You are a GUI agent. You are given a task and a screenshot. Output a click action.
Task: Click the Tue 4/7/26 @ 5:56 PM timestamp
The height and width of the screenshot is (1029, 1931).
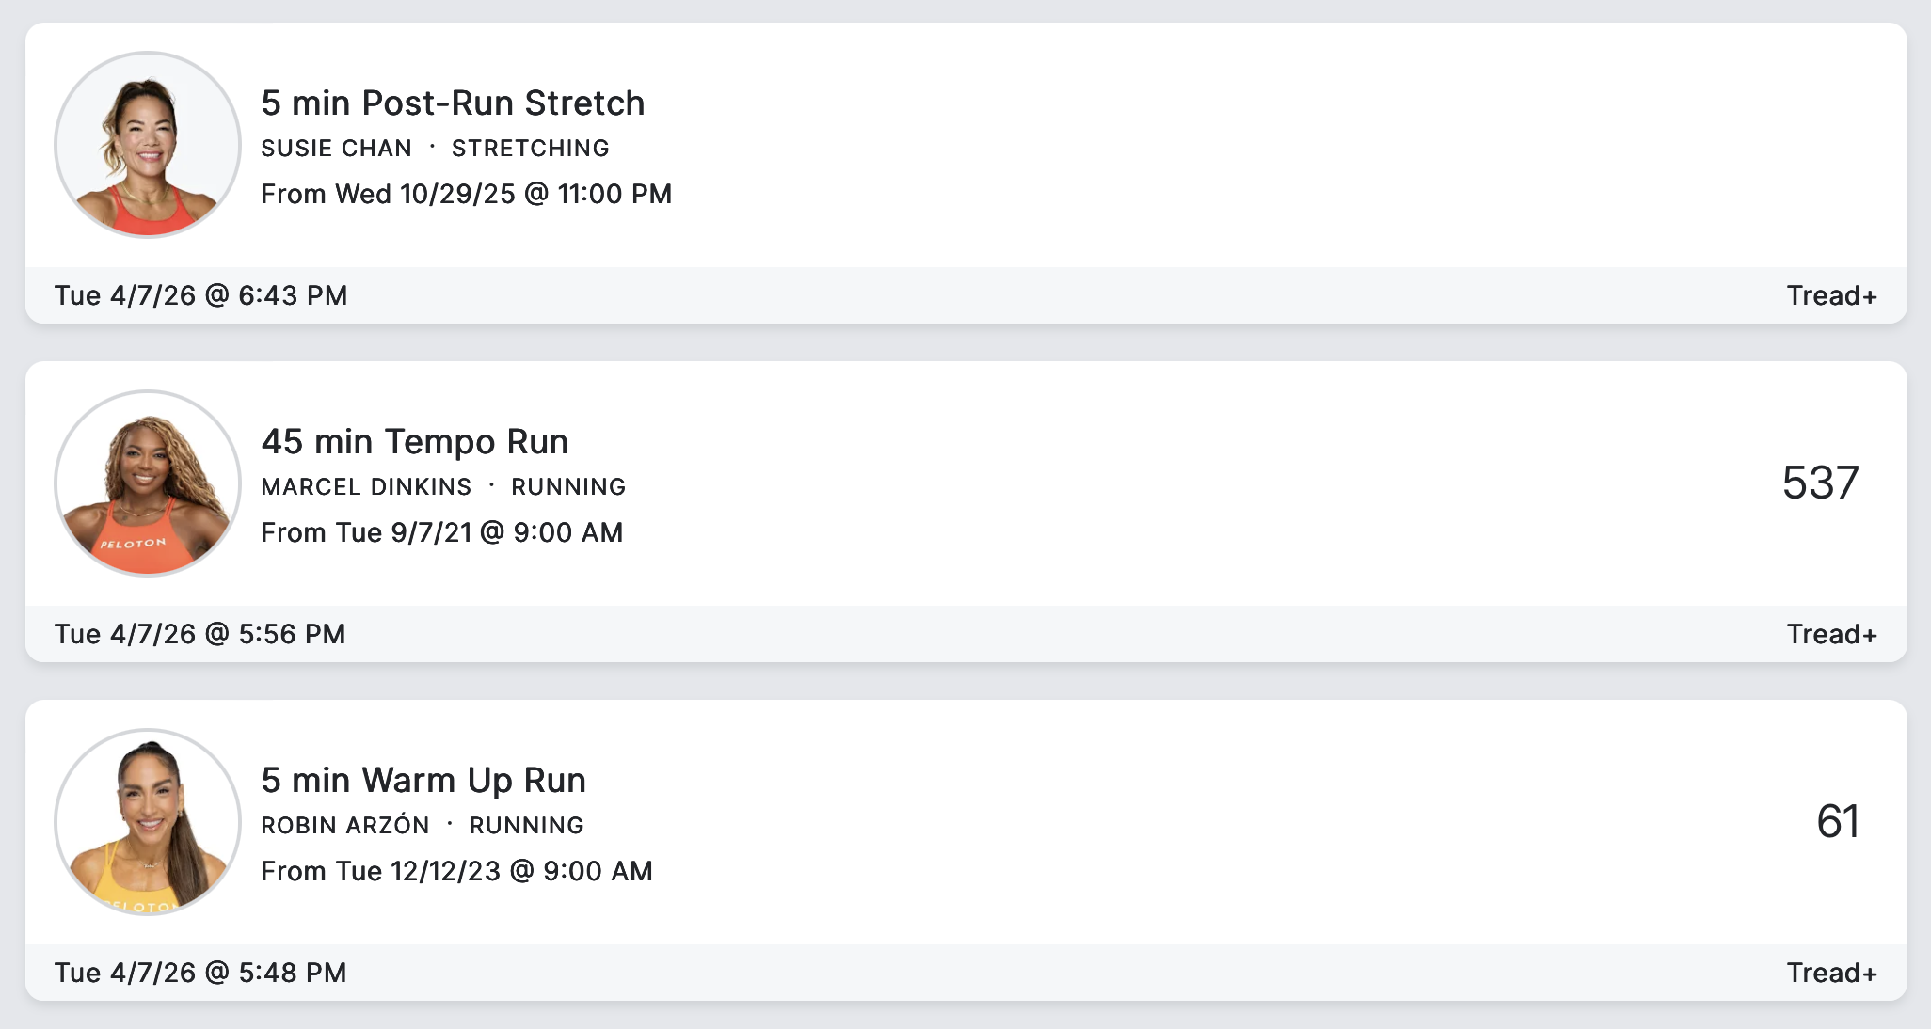[199, 634]
